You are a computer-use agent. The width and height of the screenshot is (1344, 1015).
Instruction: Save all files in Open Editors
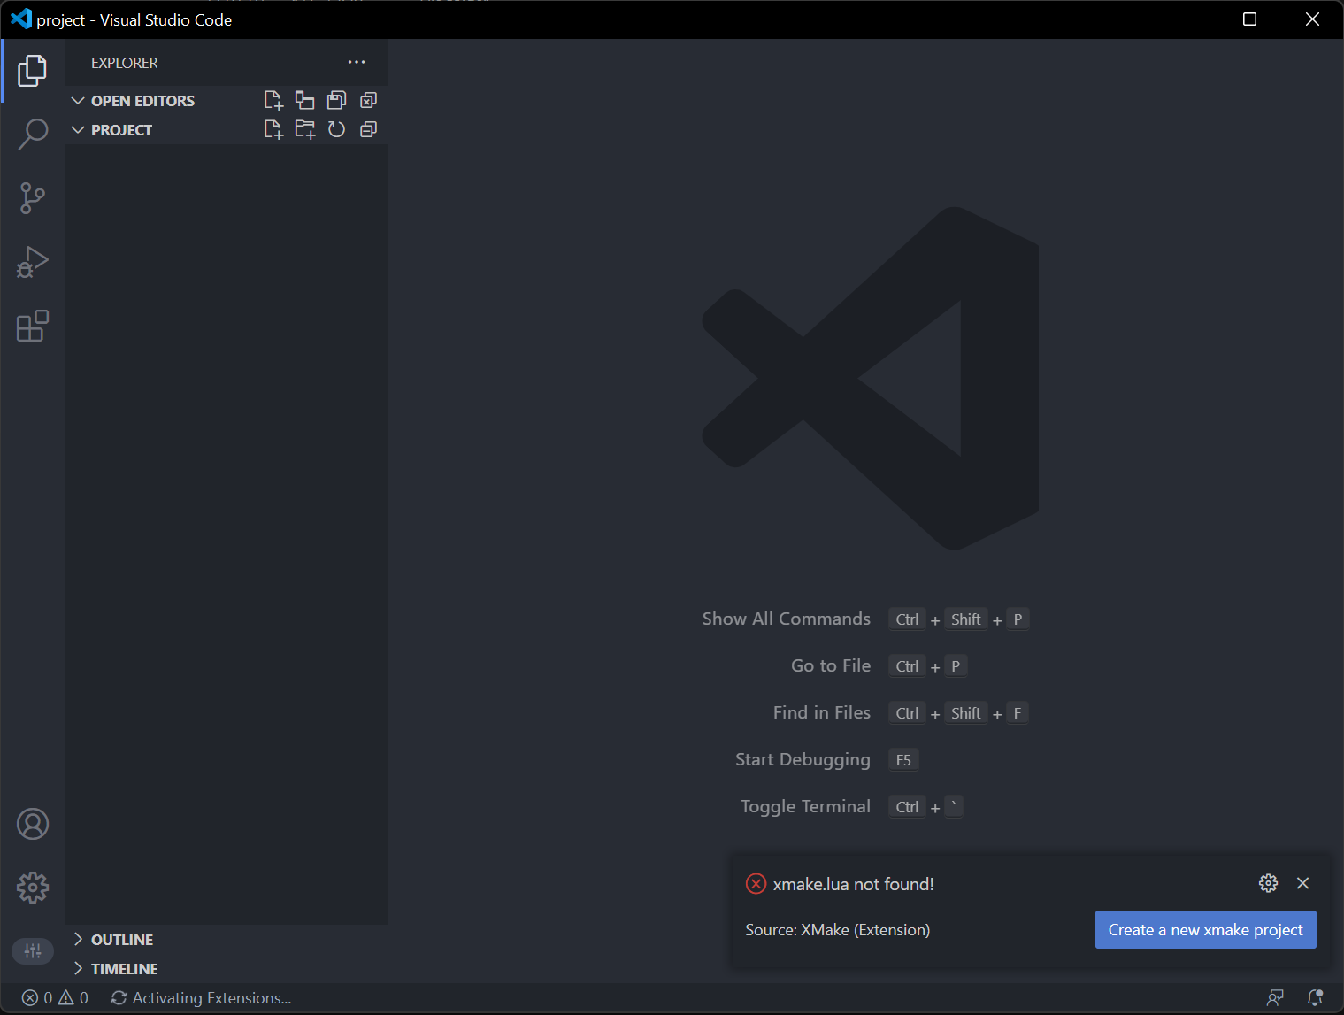coord(336,100)
